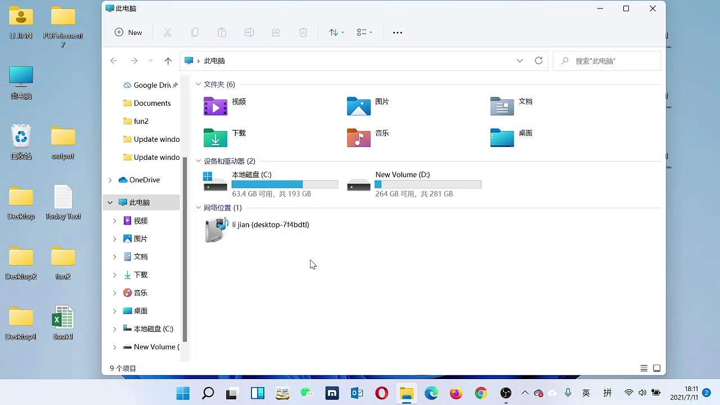Select the 下载 folder in main pane
Viewport: 720px width, 405px height.
pyautogui.click(x=225, y=137)
